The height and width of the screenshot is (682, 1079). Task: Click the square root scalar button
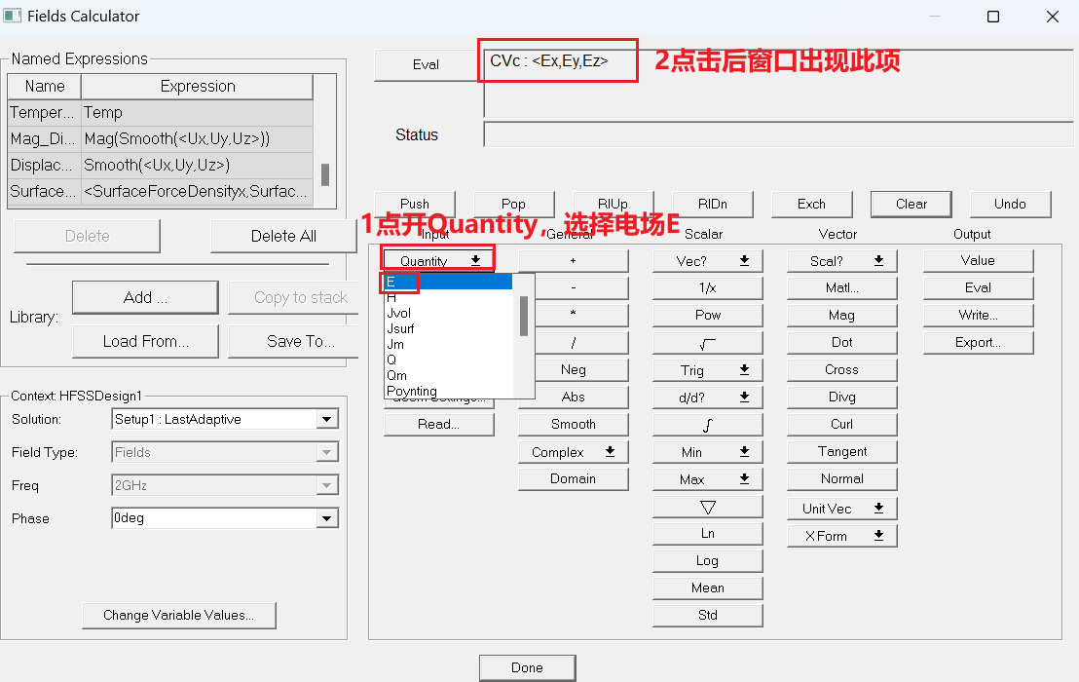[707, 343]
